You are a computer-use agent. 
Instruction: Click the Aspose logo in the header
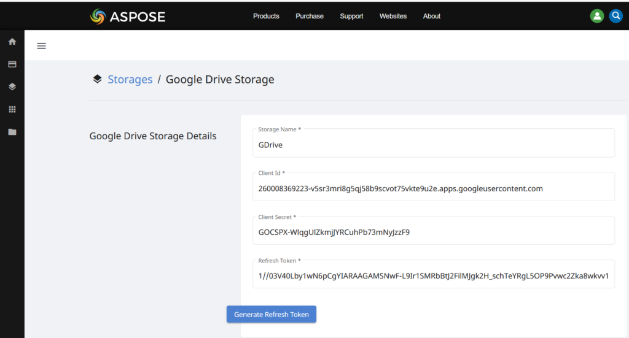[127, 17]
